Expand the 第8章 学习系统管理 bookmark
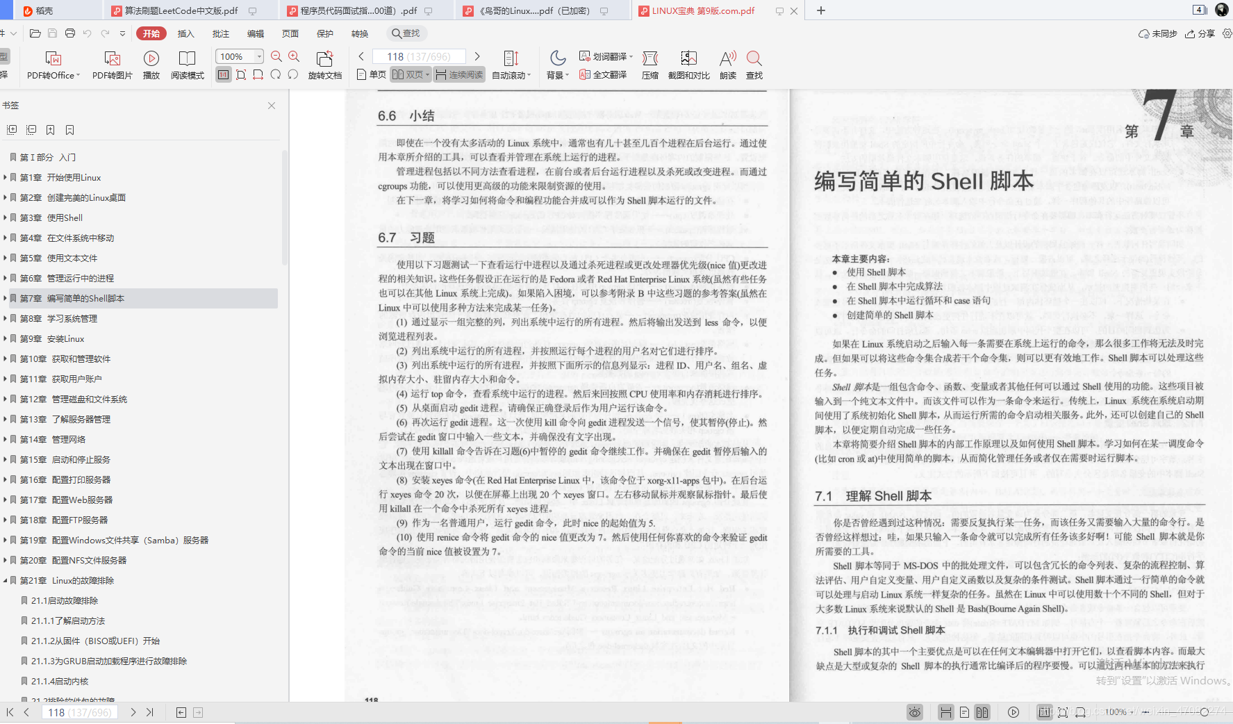This screenshot has height=724, width=1233. [5, 318]
